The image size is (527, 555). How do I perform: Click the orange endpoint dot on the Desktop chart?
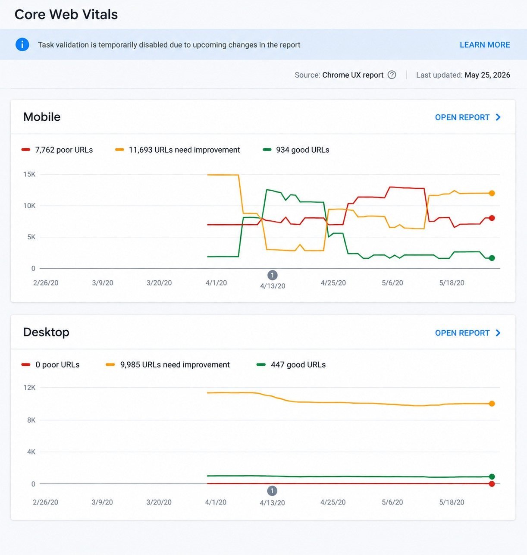492,404
